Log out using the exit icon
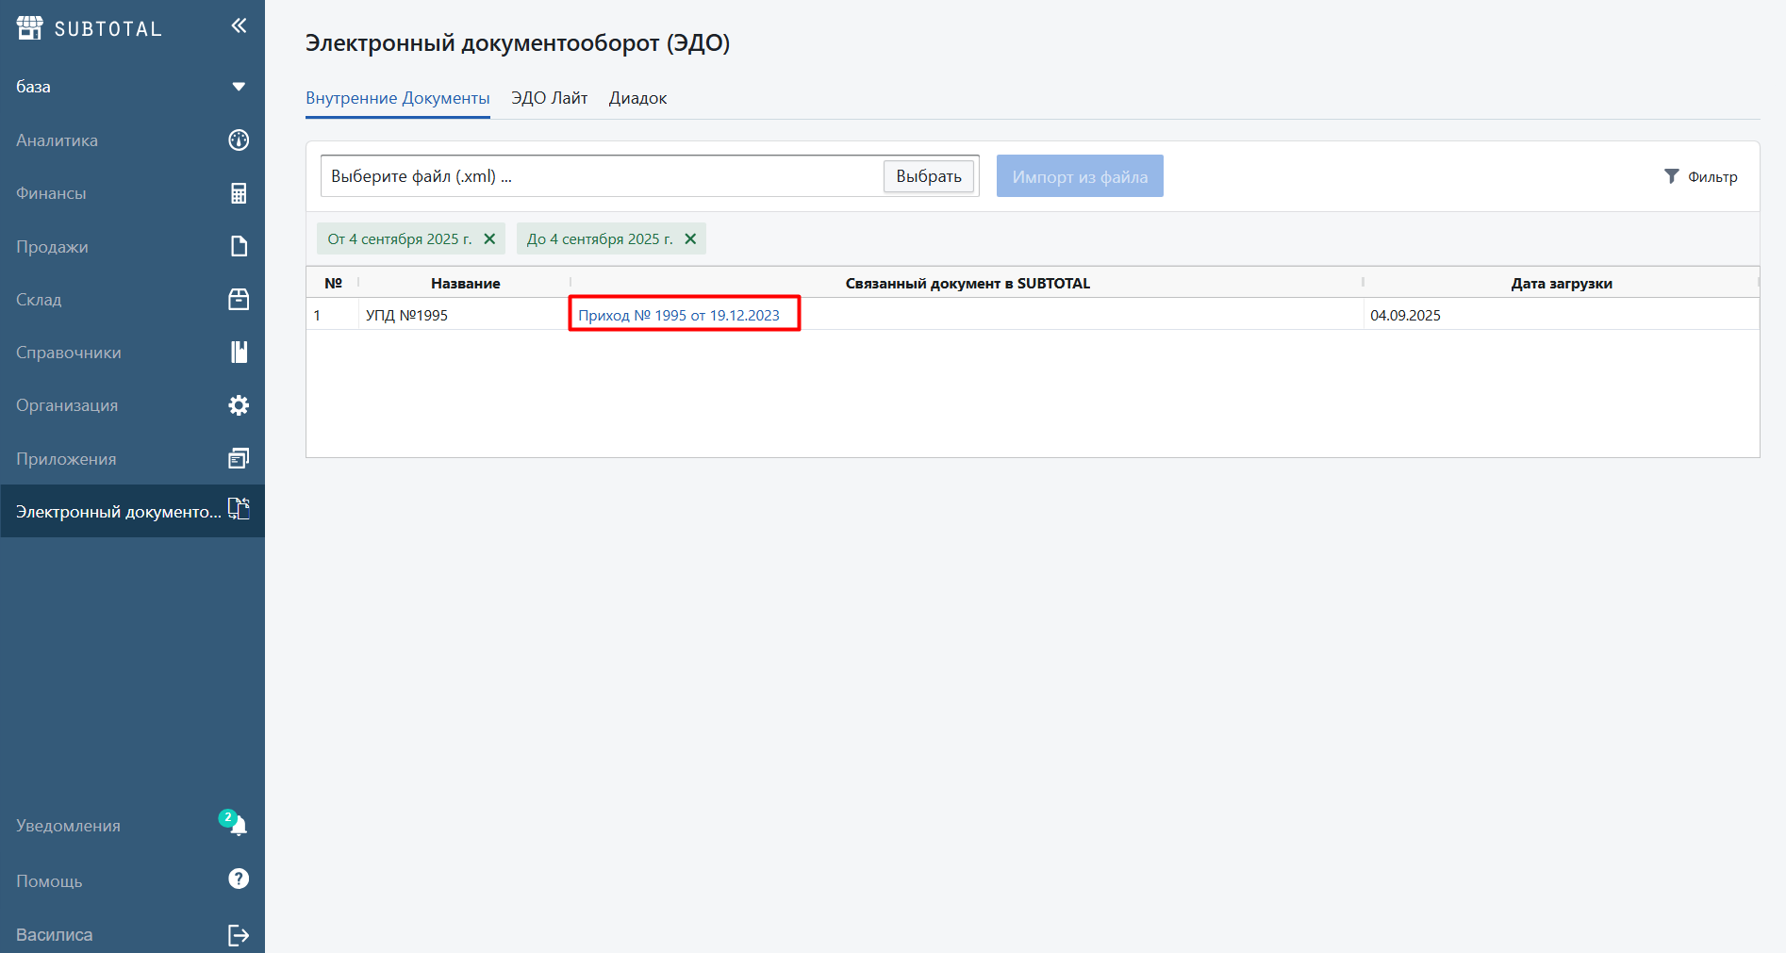Viewport: 1786px width, 953px height. (x=239, y=935)
